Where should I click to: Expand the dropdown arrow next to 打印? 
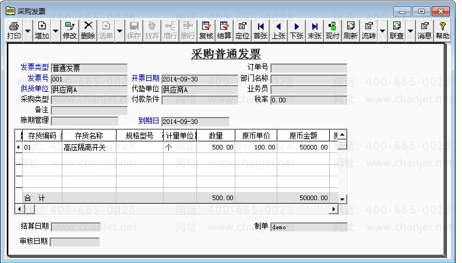(x=27, y=31)
